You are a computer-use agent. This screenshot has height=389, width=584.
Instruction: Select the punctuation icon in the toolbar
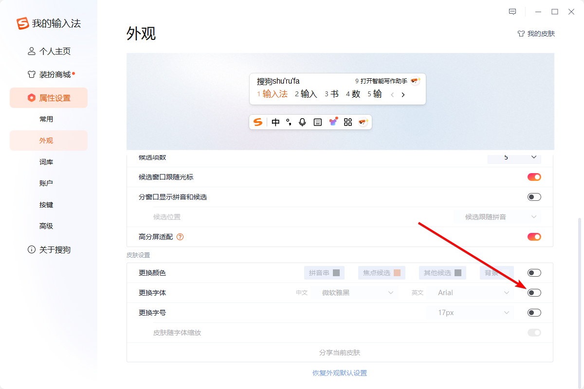click(x=289, y=122)
